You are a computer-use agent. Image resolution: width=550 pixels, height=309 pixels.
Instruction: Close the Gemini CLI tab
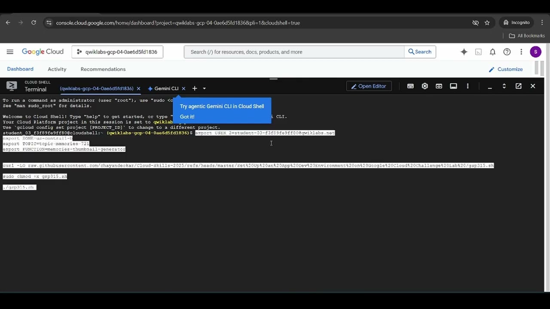[x=183, y=88]
